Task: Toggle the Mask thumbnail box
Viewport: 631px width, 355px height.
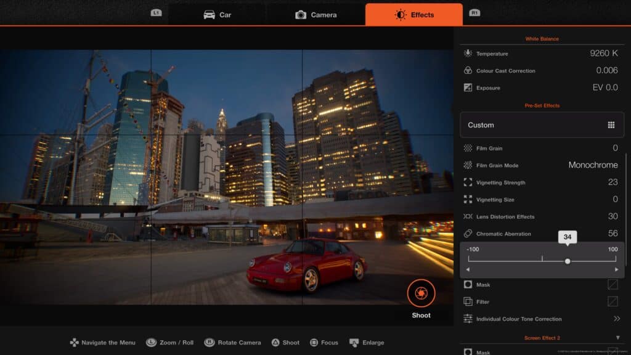Action: [x=614, y=284]
